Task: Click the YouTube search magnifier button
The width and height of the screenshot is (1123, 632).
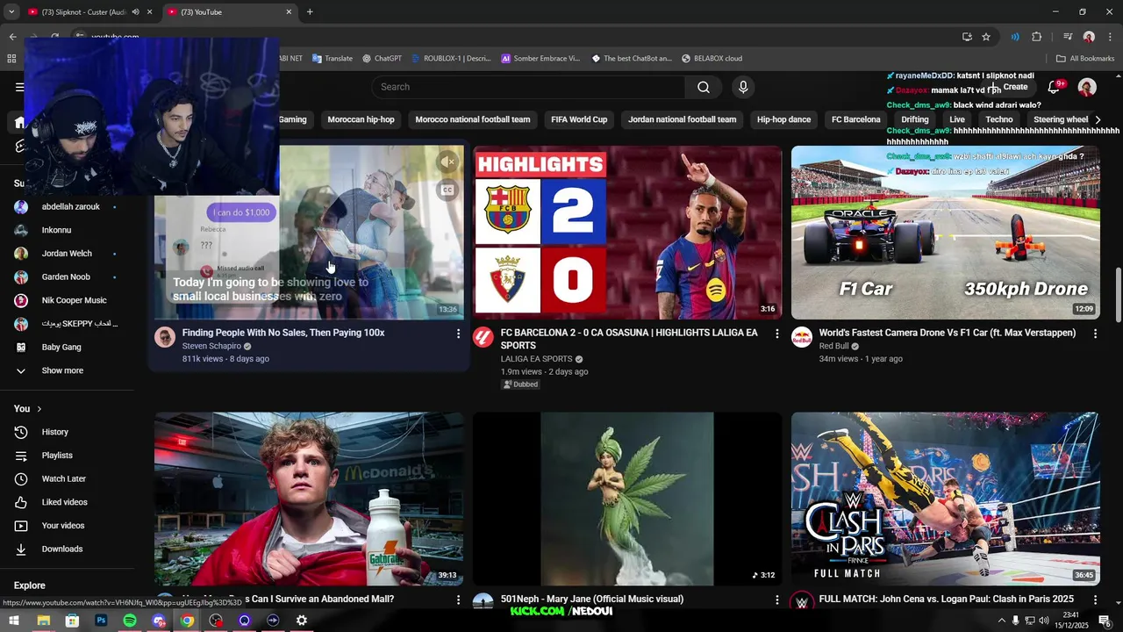Action: tap(704, 87)
